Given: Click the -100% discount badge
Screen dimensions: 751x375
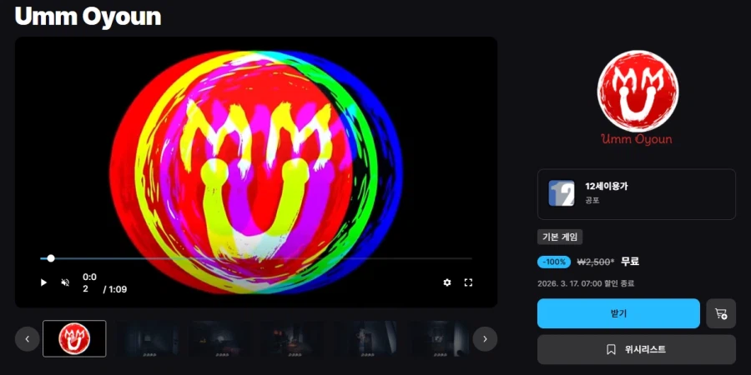Looking at the screenshot, I should [x=554, y=262].
